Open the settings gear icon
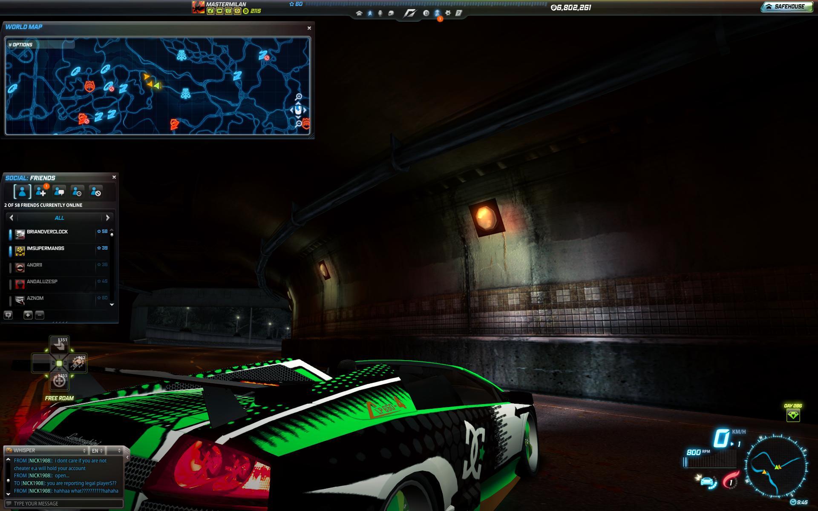 448,13
